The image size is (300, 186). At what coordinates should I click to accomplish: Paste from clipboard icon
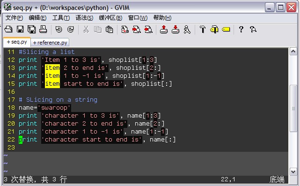tap(109, 30)
